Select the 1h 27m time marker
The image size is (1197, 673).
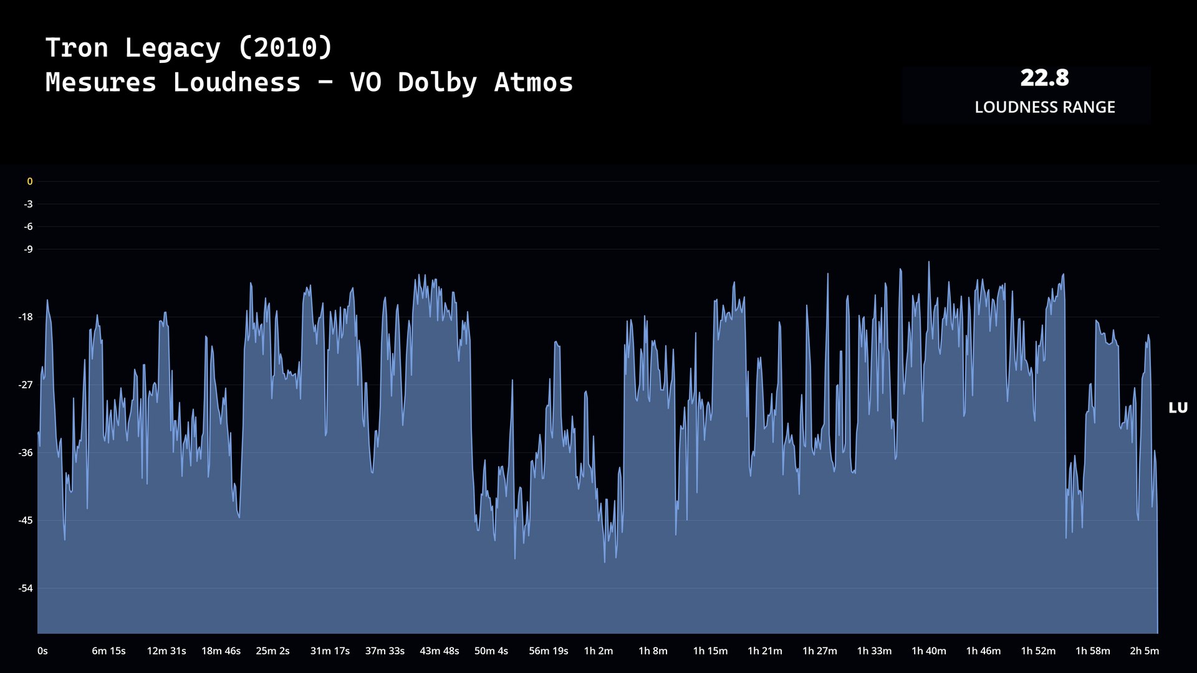(x=819, y=651)
